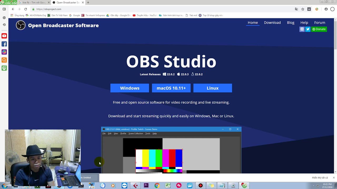Download OBS for macOS 10.11+

pos(171,88)
